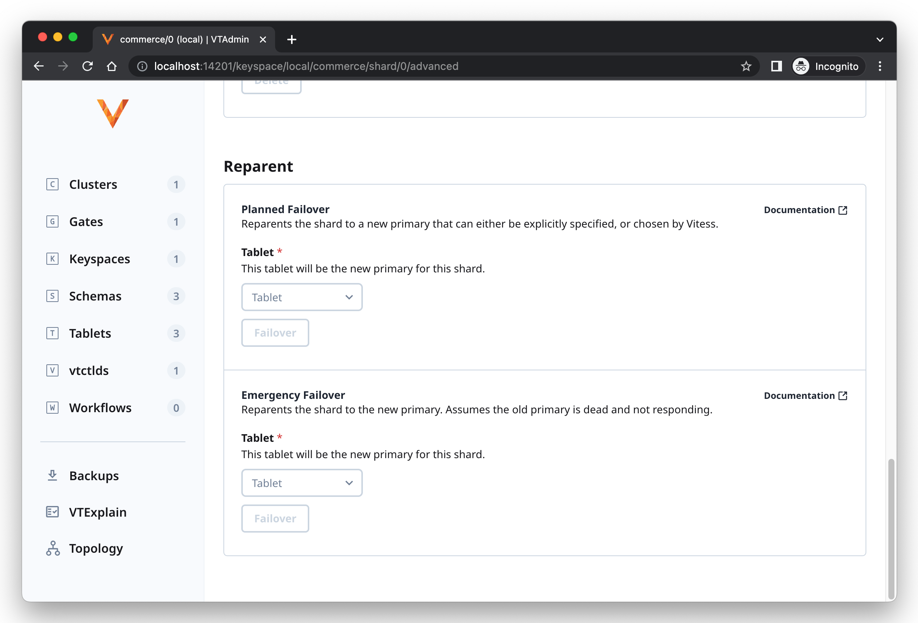Click the Keyspaces icon in sidebar
918x623 pixels.
(x=53, y=258)
